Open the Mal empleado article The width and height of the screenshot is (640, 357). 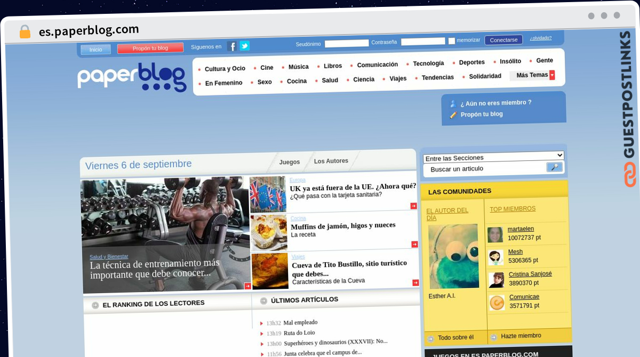click(300, 322)
